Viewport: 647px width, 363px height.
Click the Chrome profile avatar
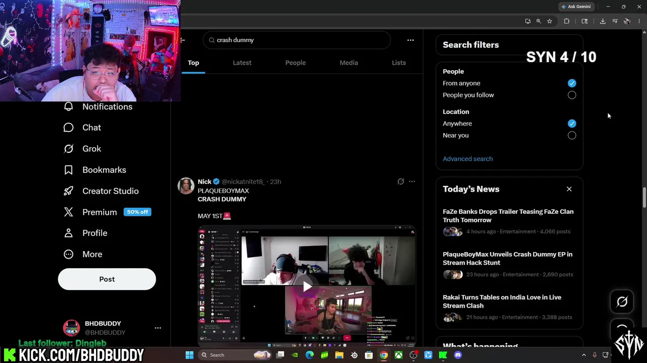coord(627,21)
